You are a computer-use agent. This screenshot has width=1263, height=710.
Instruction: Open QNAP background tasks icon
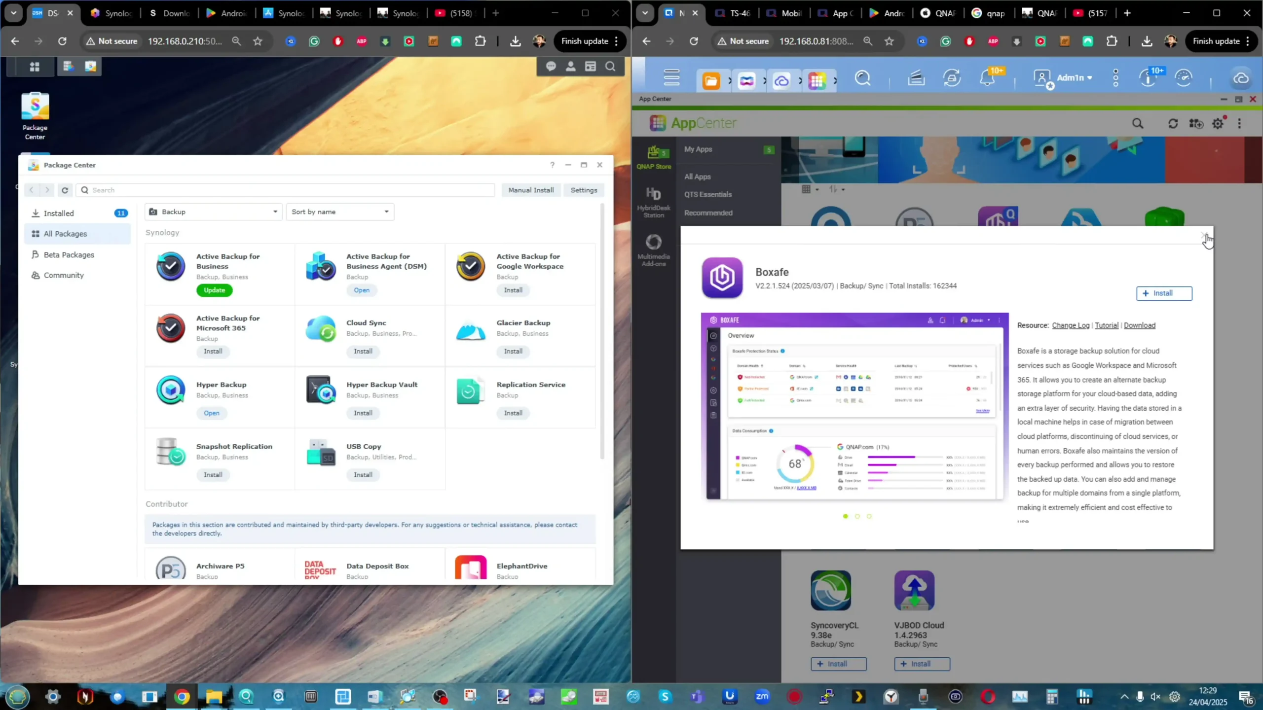(952, 78)
